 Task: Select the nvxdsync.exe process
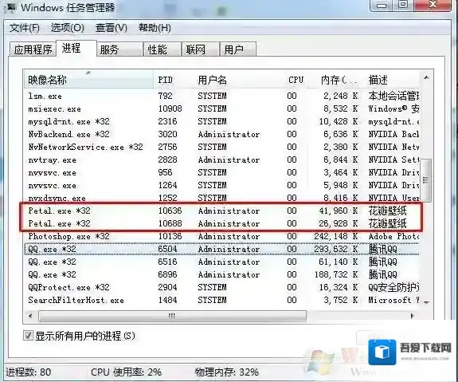coord(222,198)
